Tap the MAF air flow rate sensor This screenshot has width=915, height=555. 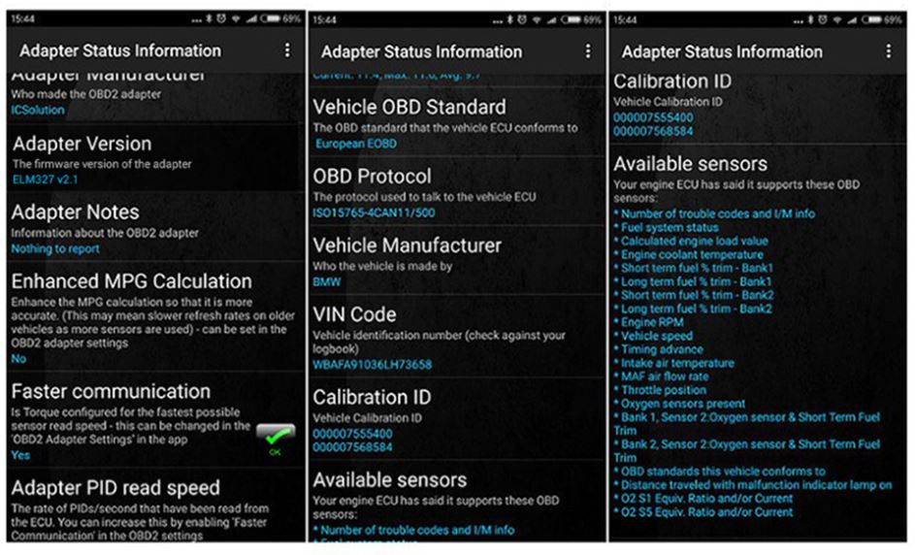point(665,376)
